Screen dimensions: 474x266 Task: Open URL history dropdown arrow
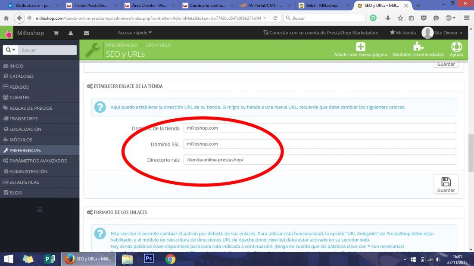(265, 18)
